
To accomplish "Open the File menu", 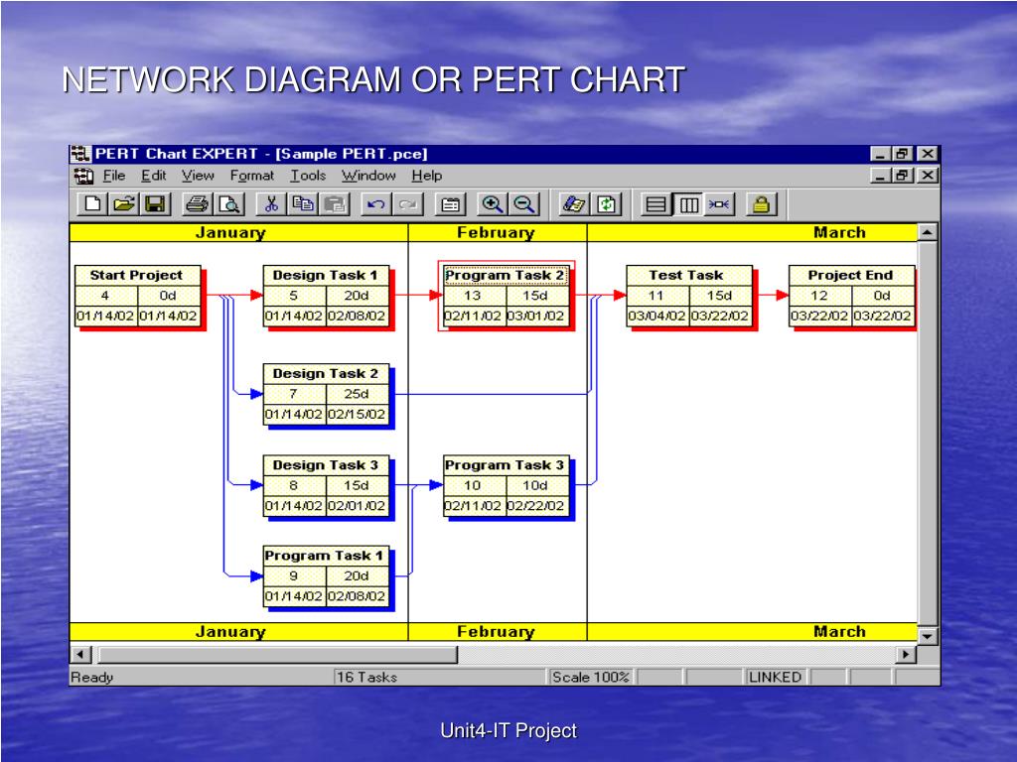I will [x=114, y=176].
